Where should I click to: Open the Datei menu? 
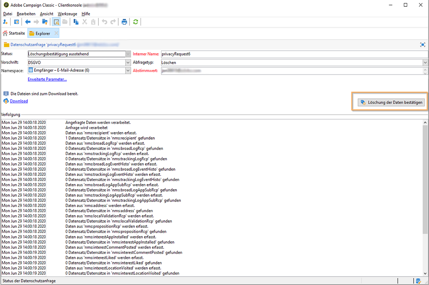[8, 14]
